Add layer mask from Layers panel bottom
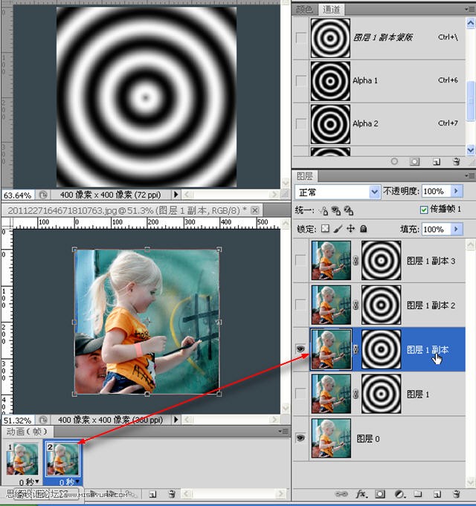The image size is (476, 506). tap(380, 493)
